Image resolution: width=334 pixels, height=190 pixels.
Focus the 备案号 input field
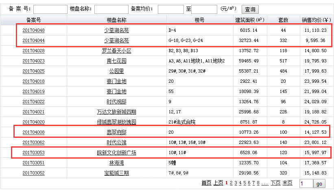50,9
